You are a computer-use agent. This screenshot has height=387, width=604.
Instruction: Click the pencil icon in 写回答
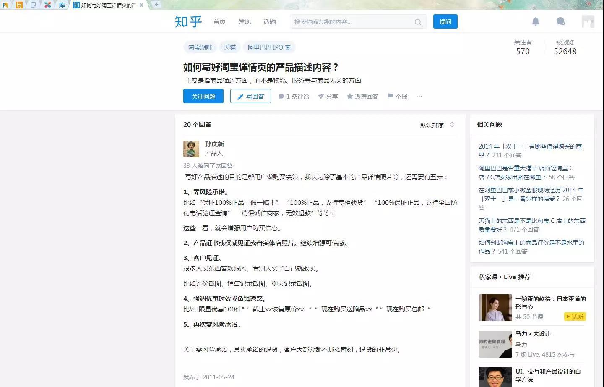(x=240, y=97)
